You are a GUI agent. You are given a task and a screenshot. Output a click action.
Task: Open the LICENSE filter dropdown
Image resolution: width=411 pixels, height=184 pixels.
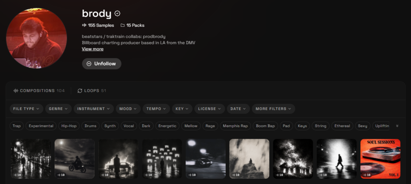click(210, 109)
